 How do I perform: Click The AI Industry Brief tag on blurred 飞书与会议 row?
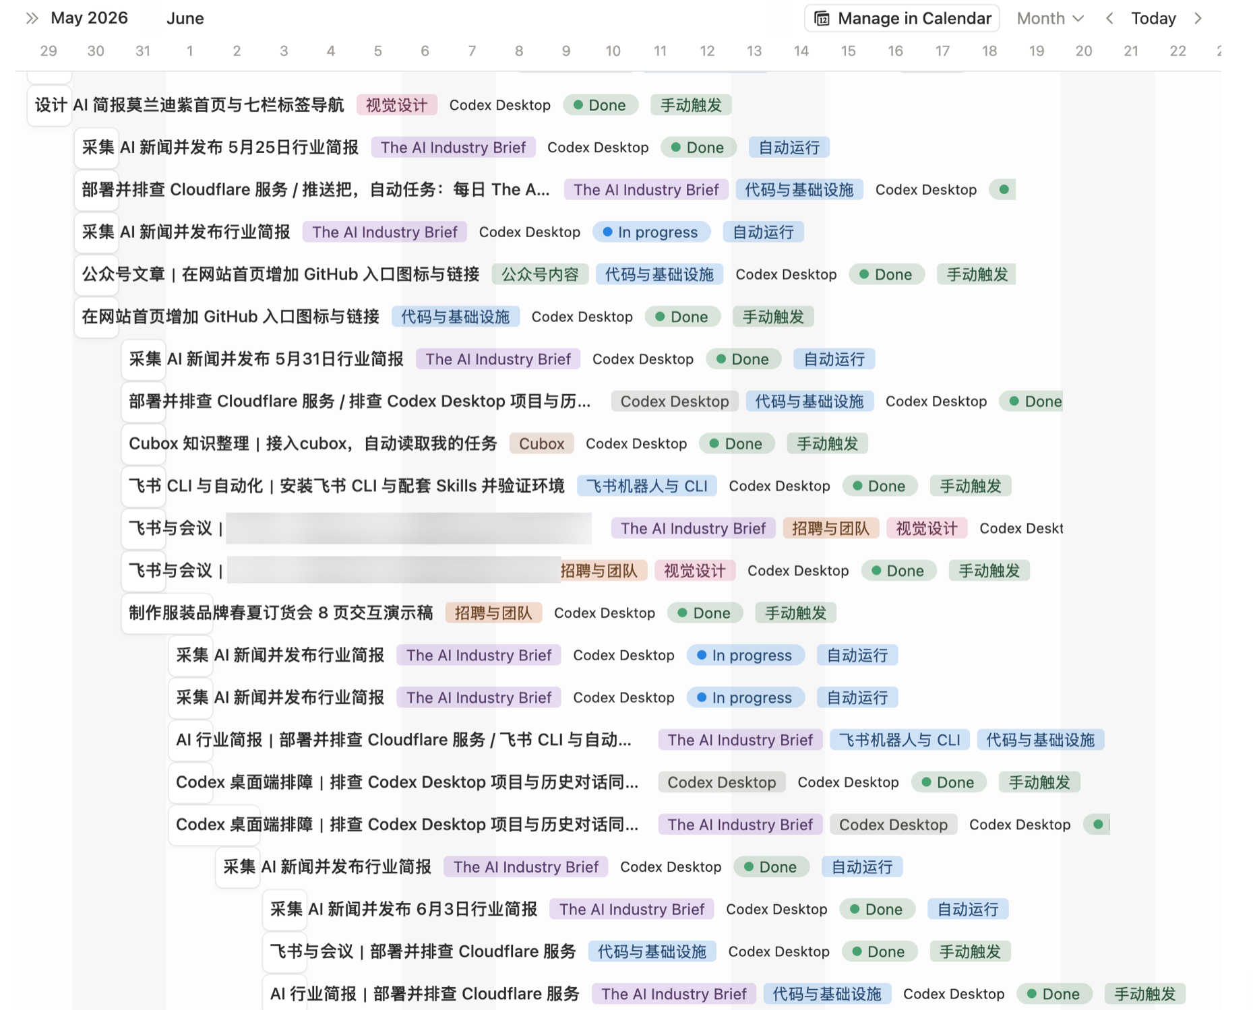pyautogui.click(x=693, y=528)
